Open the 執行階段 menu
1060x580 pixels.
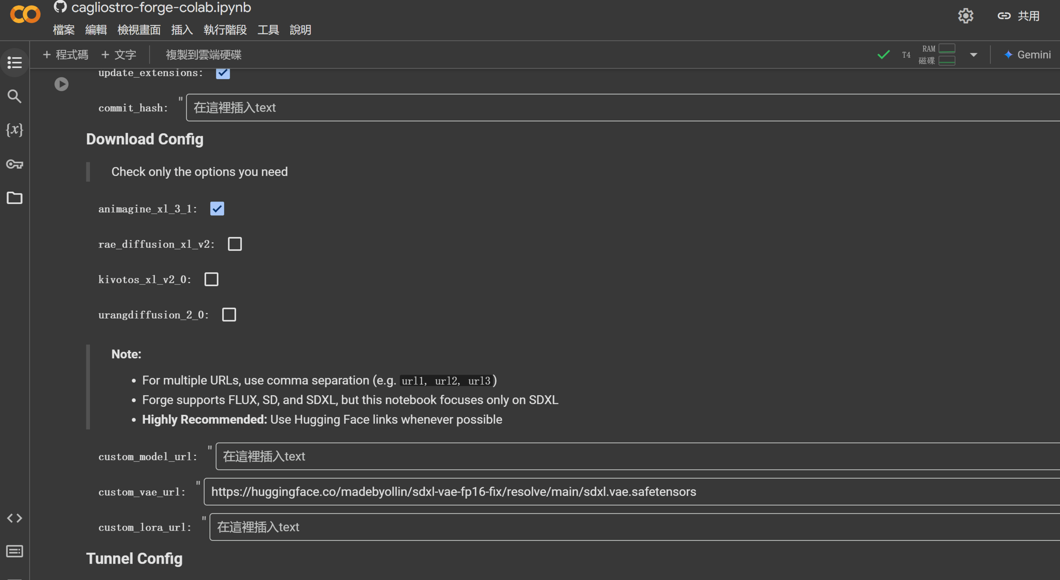point(225,30)
